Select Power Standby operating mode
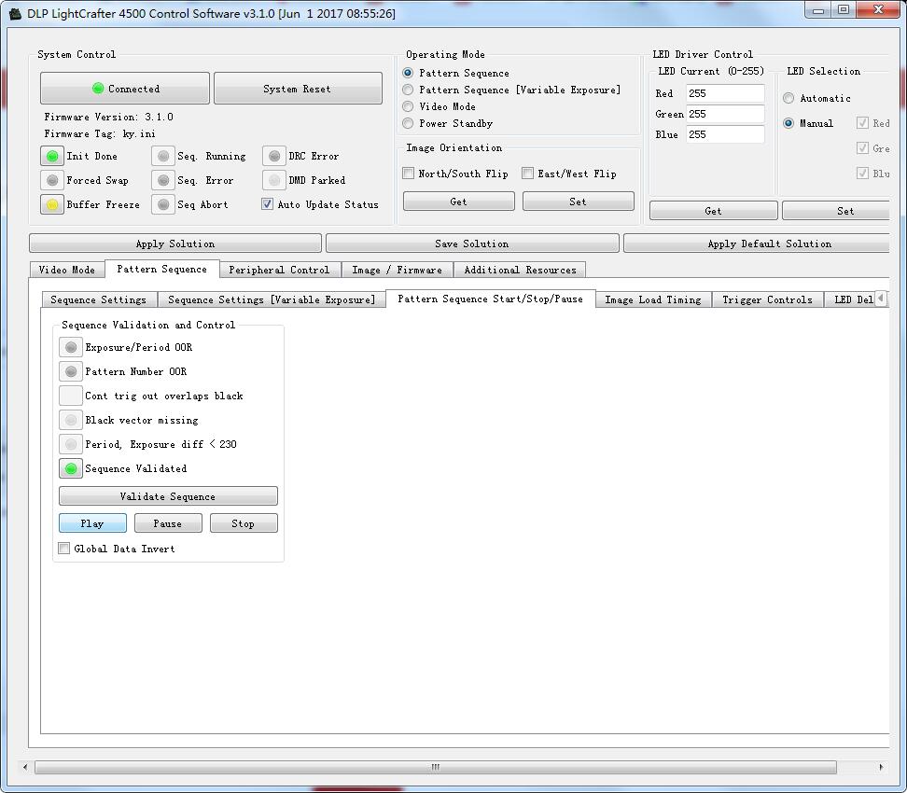 tap(408, 123)
